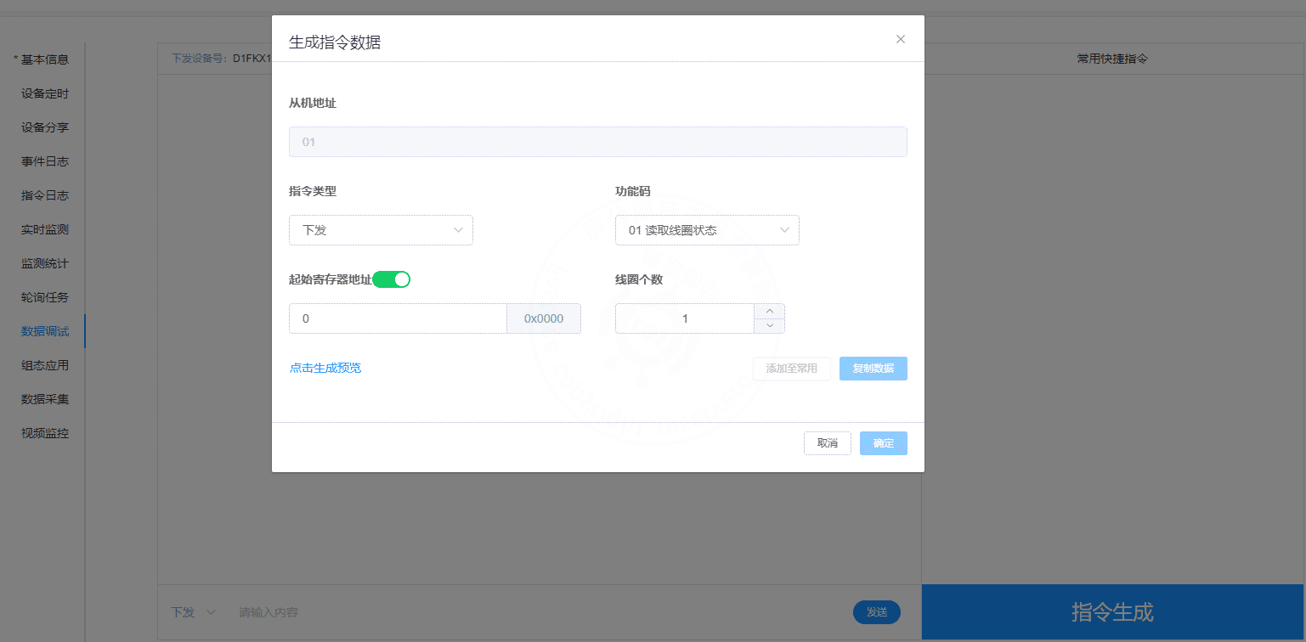Go to 数据采集 in the sidebar
The width and height of the screenshot is (1306, 642).
pos(45,399)
